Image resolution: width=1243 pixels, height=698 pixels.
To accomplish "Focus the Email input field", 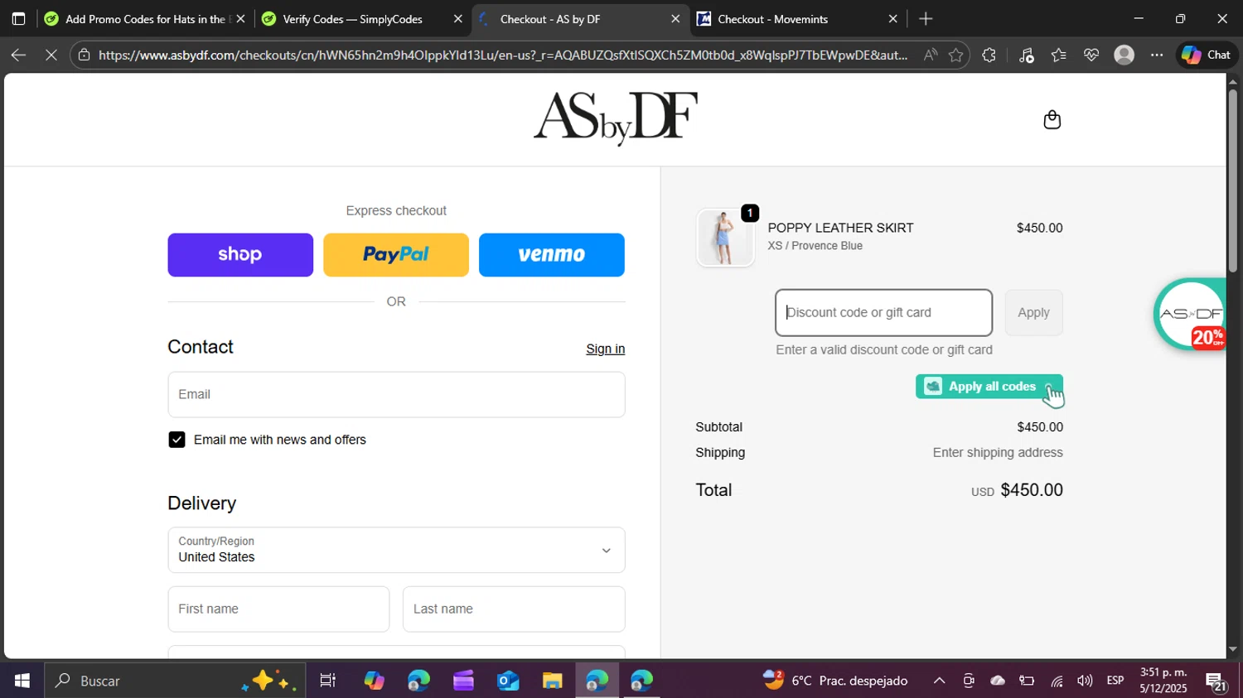I will [x=396, y=394].
